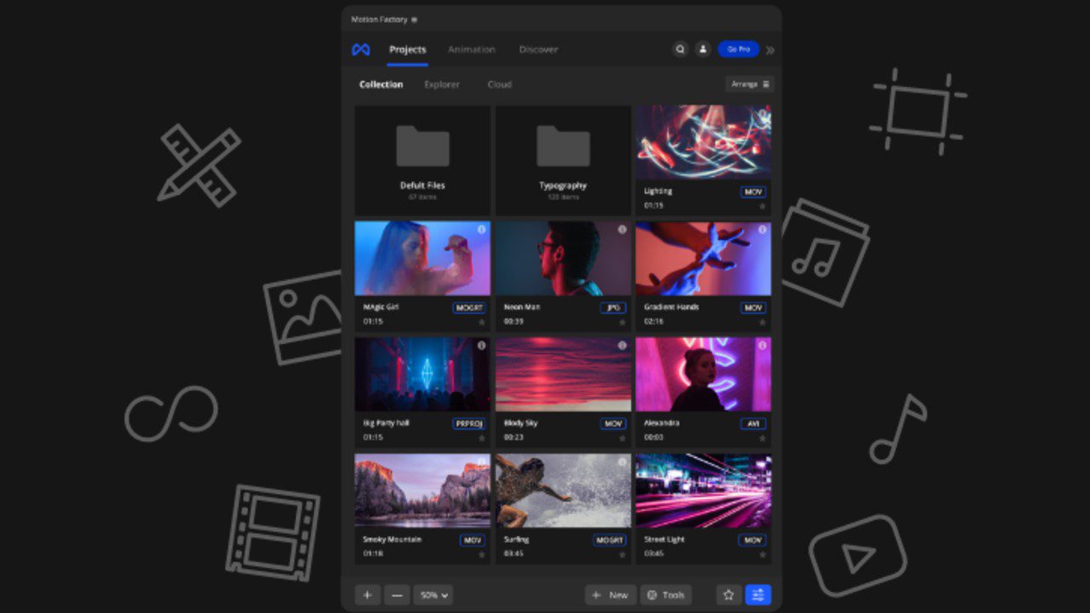Open the Typography folder
The width and height of the screenshot is (1090, 613).
point(563,160)
